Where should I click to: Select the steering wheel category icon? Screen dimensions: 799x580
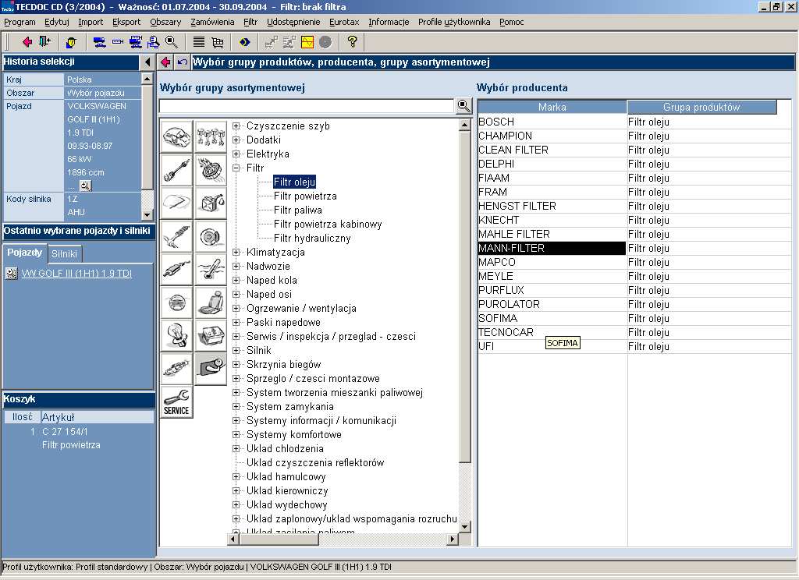click(x=176, y=302)
